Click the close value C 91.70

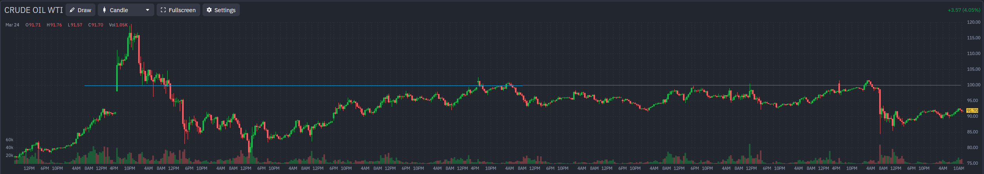coord(96,25)
